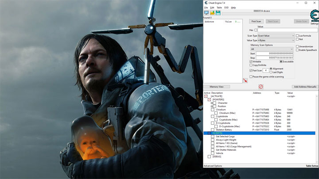Image resolution: width=319 pixels, height=179 pixels.
Task: Open the Table menu
Action: [219, 8]
